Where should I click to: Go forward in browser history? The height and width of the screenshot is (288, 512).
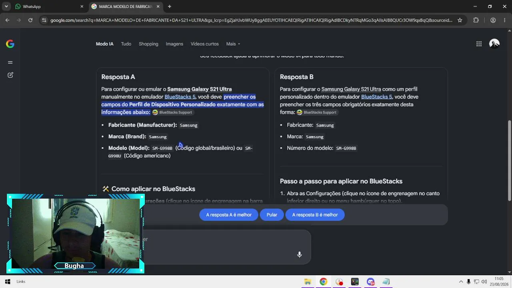pyautogui.click(x=19, y=20)
